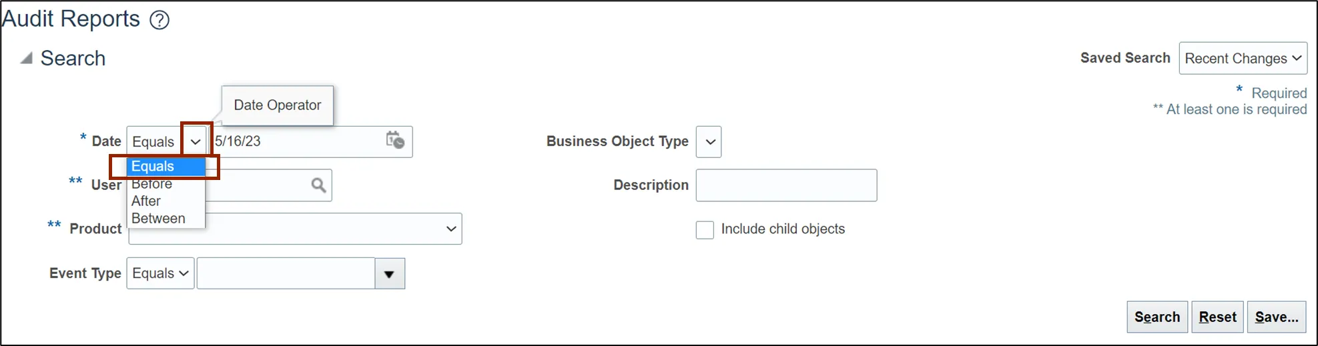Collapse the Search section triangle

coord(26,59)
